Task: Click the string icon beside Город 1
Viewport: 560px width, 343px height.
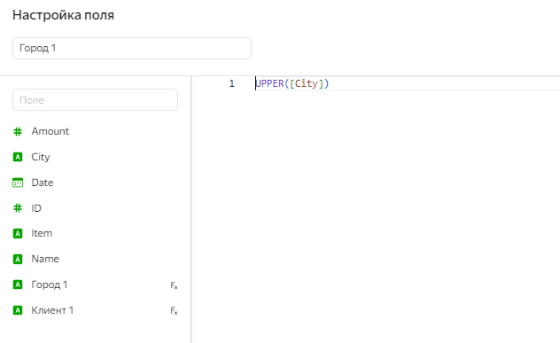Action: pyautogui.click(x=18, y=285)
